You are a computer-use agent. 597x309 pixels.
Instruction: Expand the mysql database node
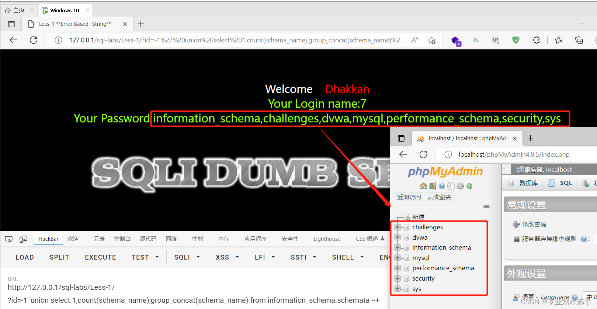398,258
